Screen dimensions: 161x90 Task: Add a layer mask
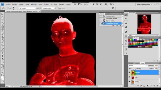point(144,86)
